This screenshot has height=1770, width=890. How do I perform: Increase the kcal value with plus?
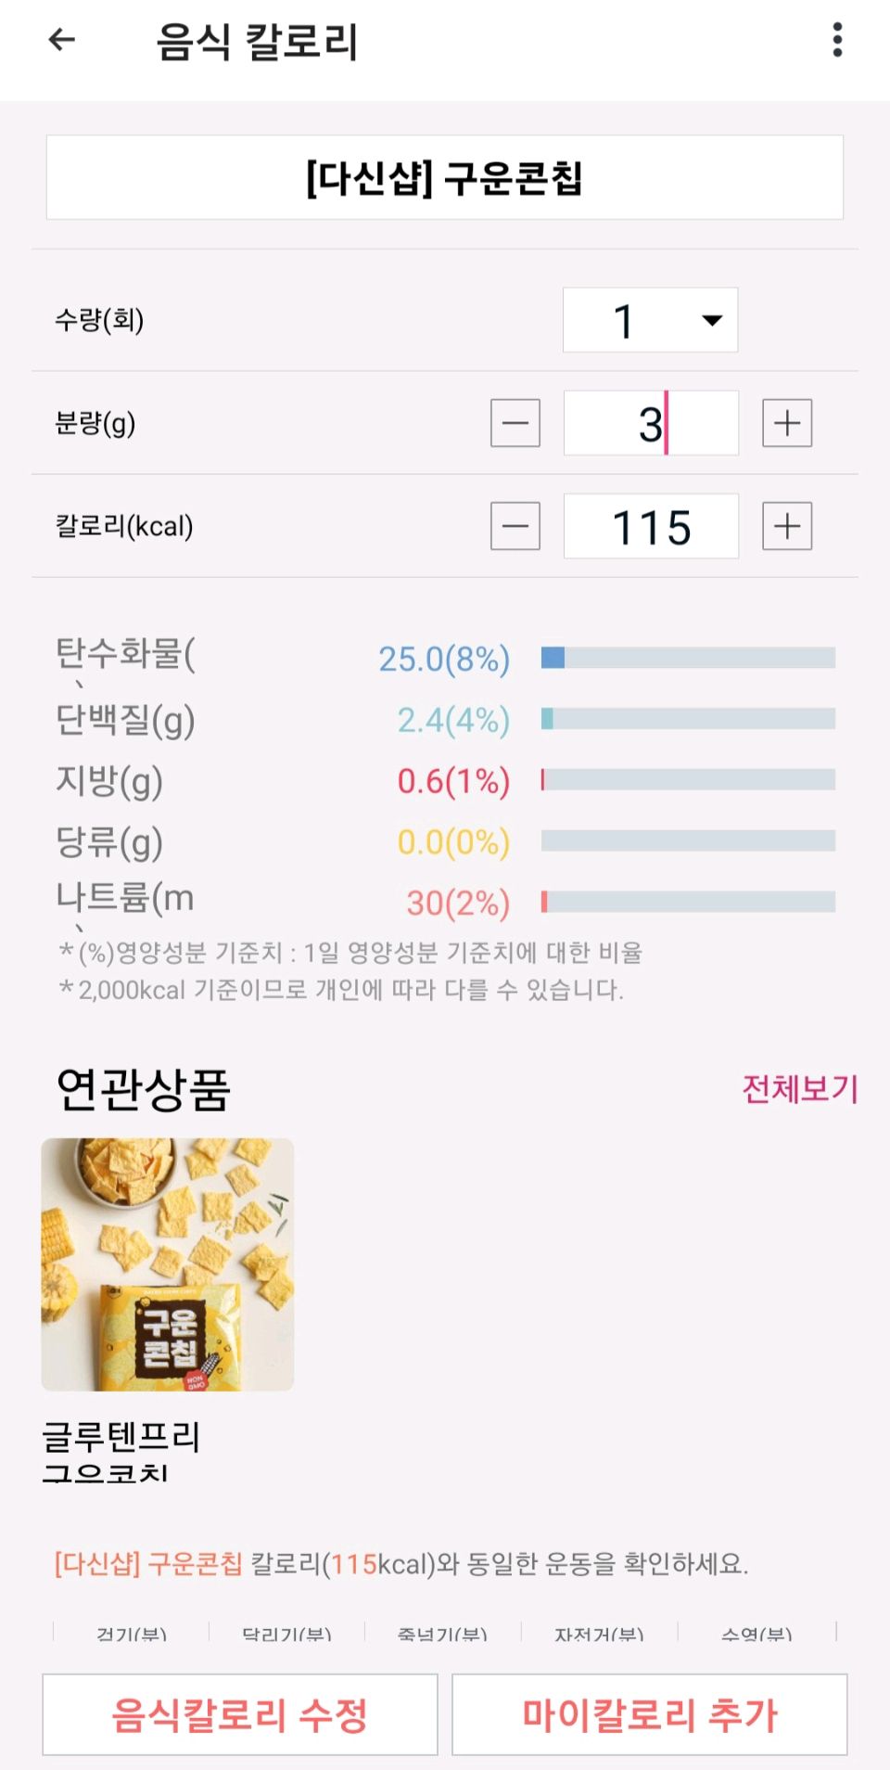pos(787,526)
